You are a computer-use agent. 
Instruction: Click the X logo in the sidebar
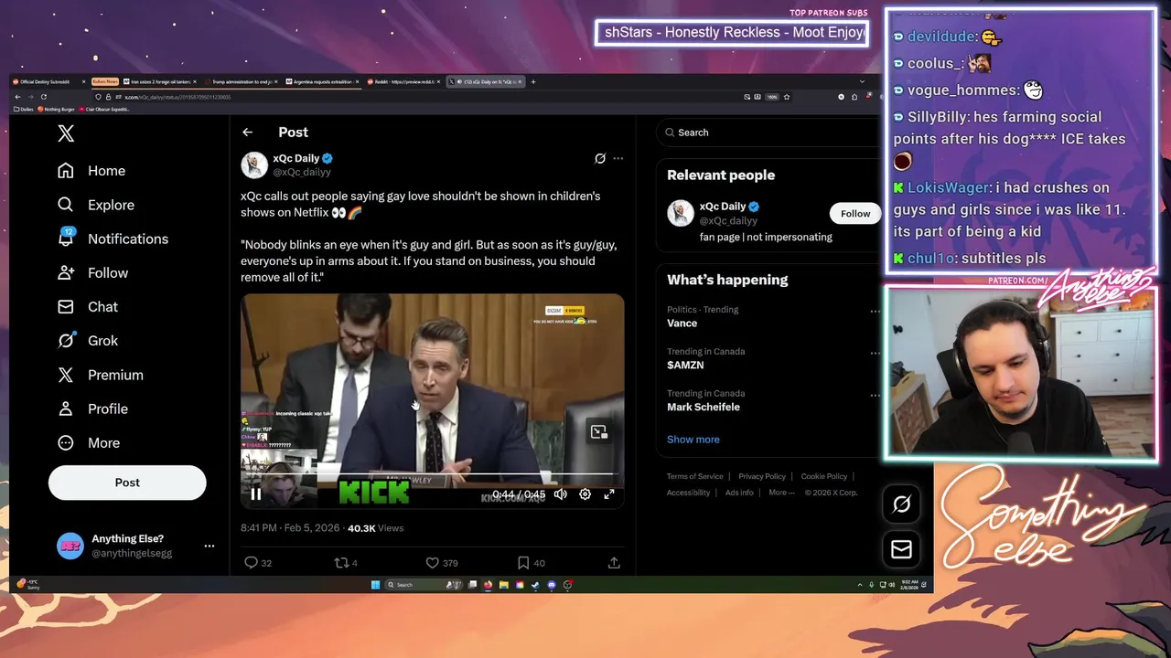(66, 133)
